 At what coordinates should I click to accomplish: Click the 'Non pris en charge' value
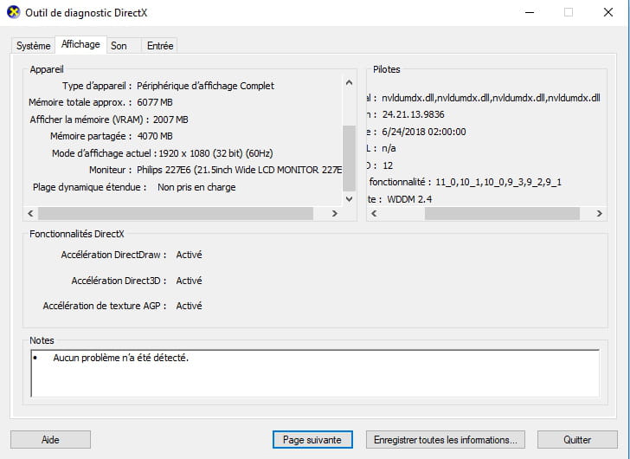(x=196, y=187)
